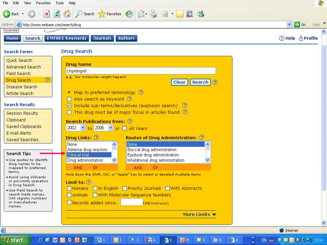This screenshot has width=327, height=245.
Task: Click the page vertical scrollbar thumb
Action: tap(324, 118)
